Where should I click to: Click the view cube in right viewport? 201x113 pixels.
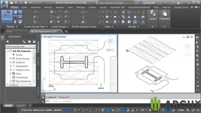(188, 46)
